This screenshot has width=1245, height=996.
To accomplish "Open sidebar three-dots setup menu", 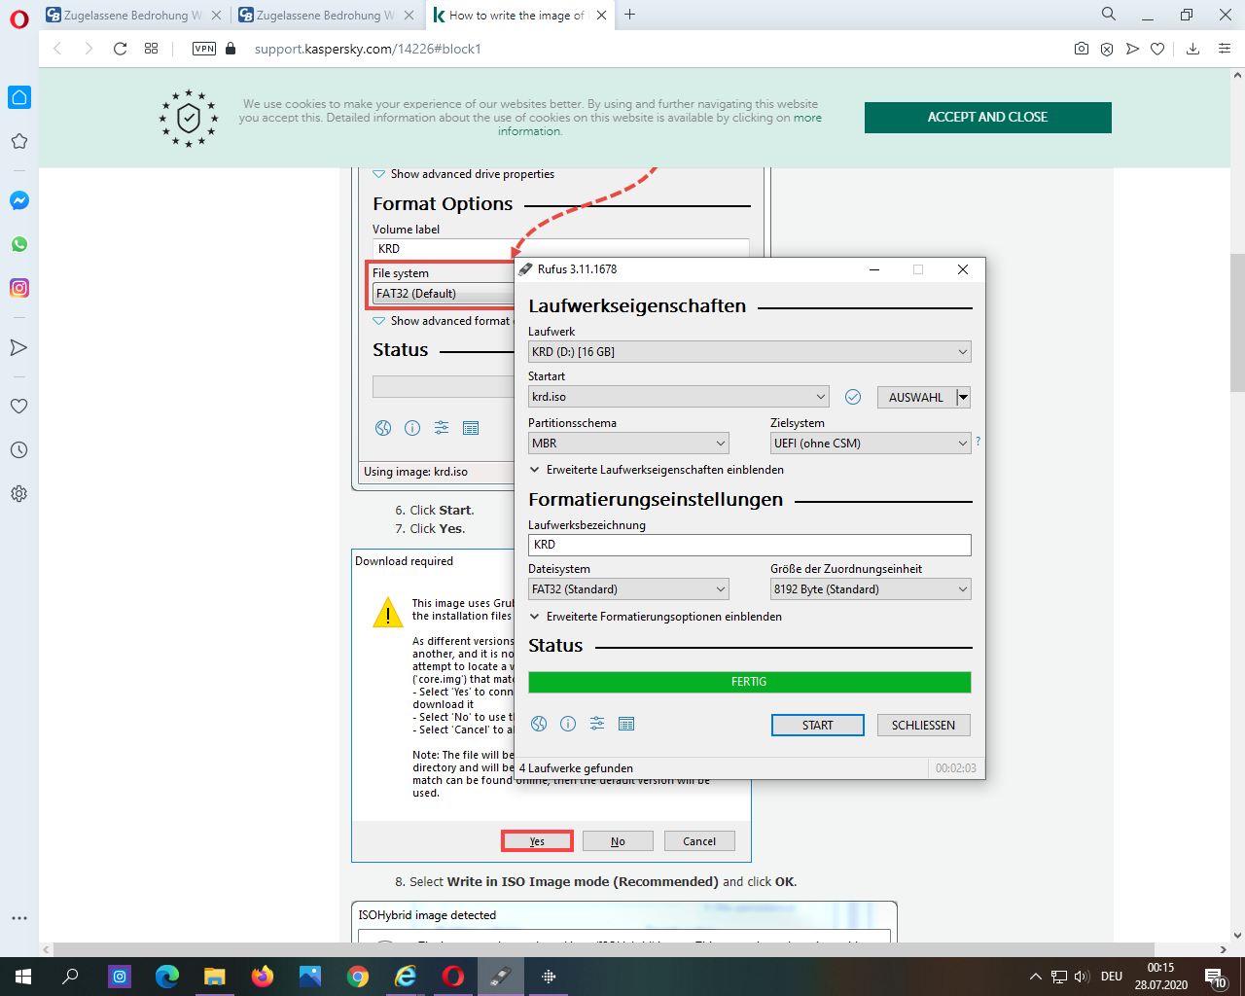I will point(19,918).
